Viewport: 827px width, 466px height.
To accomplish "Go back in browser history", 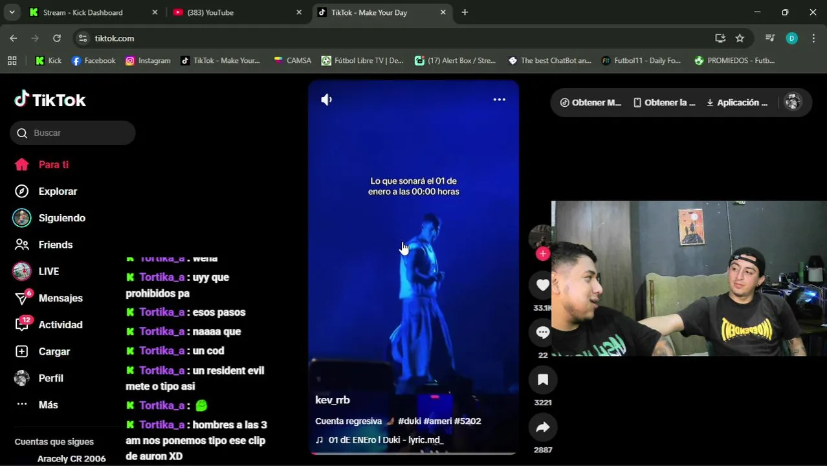I will pyautogui.click(x=14, y=38).
